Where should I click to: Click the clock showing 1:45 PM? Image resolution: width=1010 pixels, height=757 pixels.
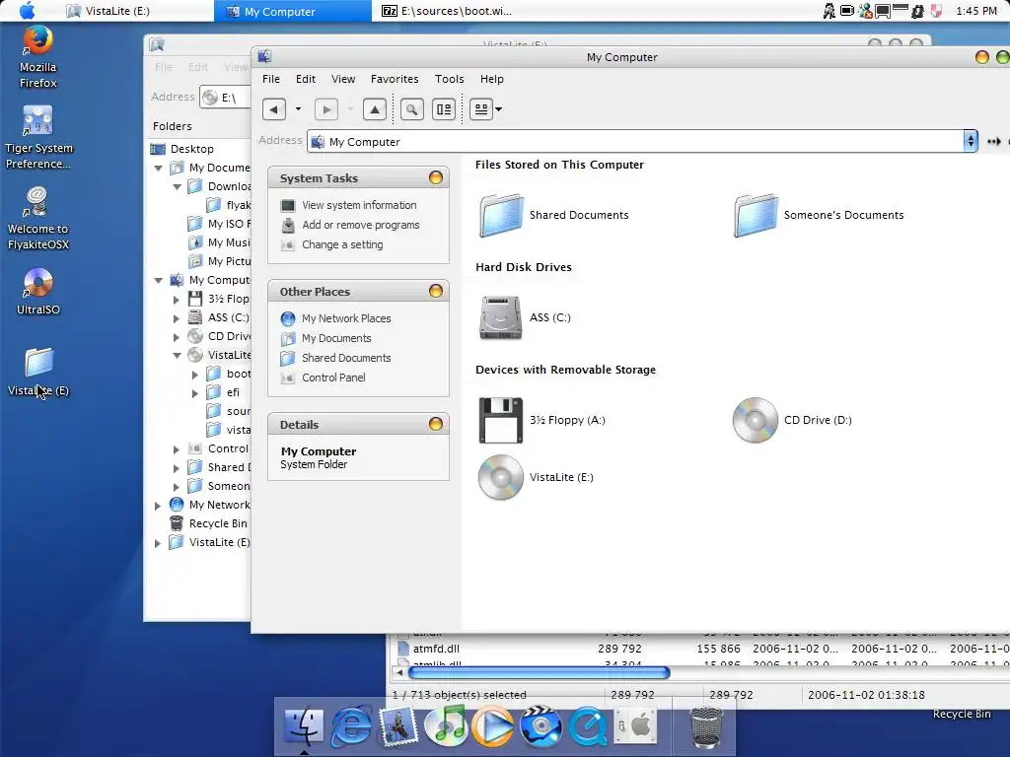click(x=976, y=11)
